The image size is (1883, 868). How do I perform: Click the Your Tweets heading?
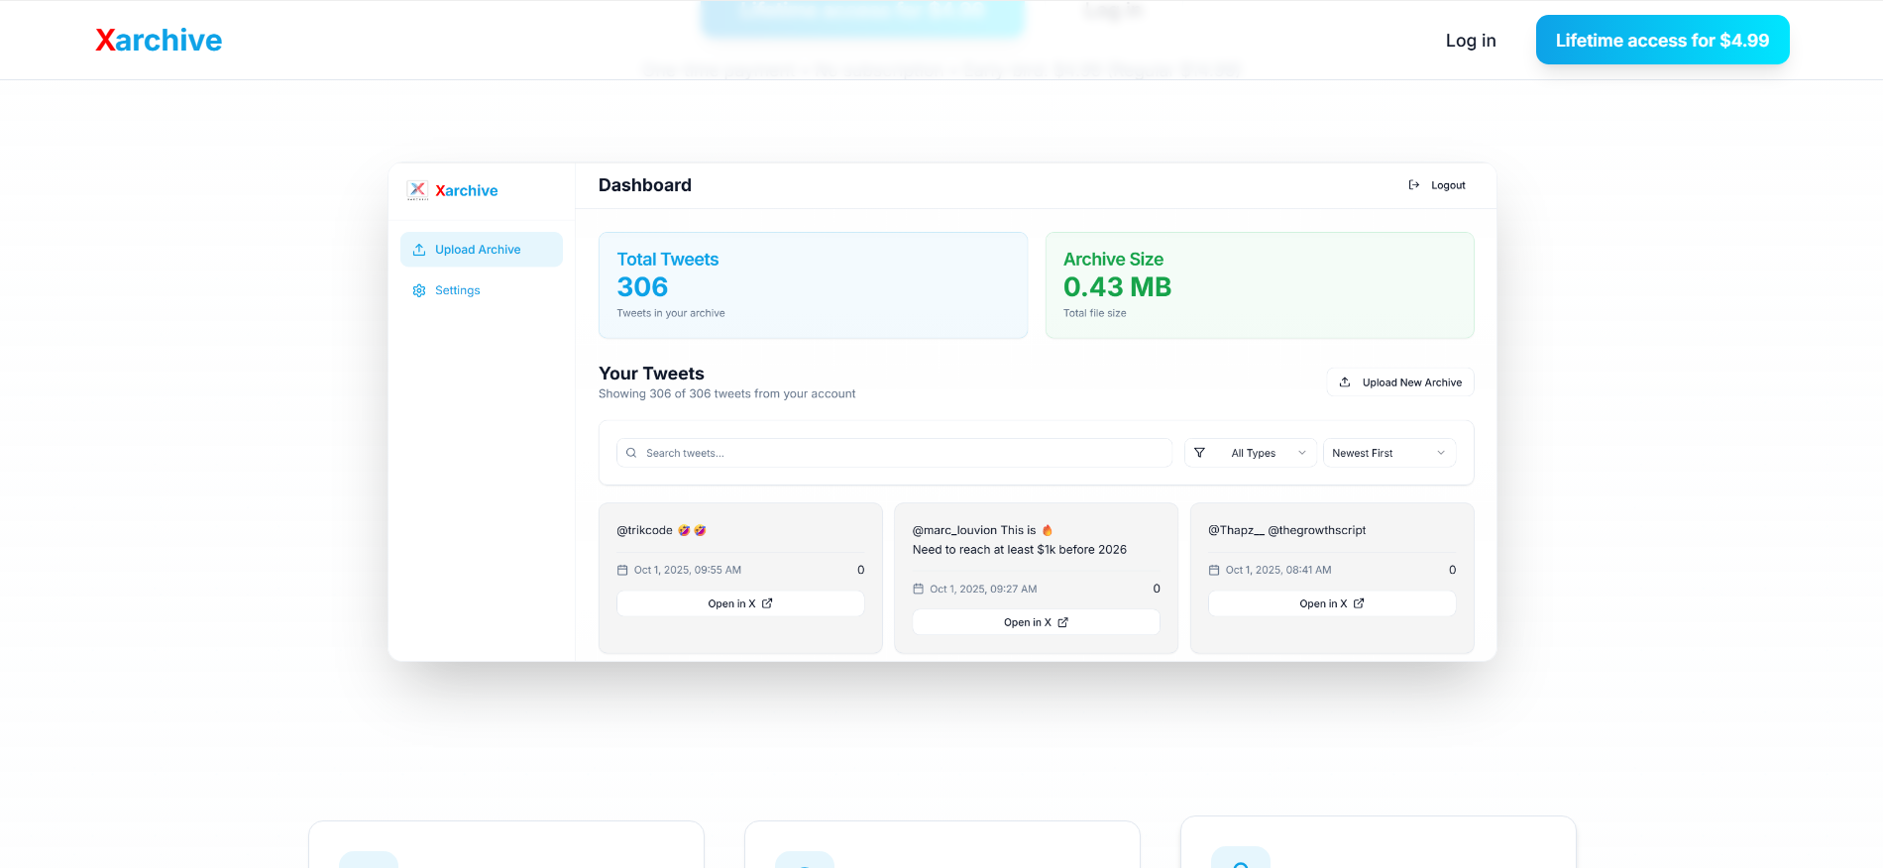[651, 374]
